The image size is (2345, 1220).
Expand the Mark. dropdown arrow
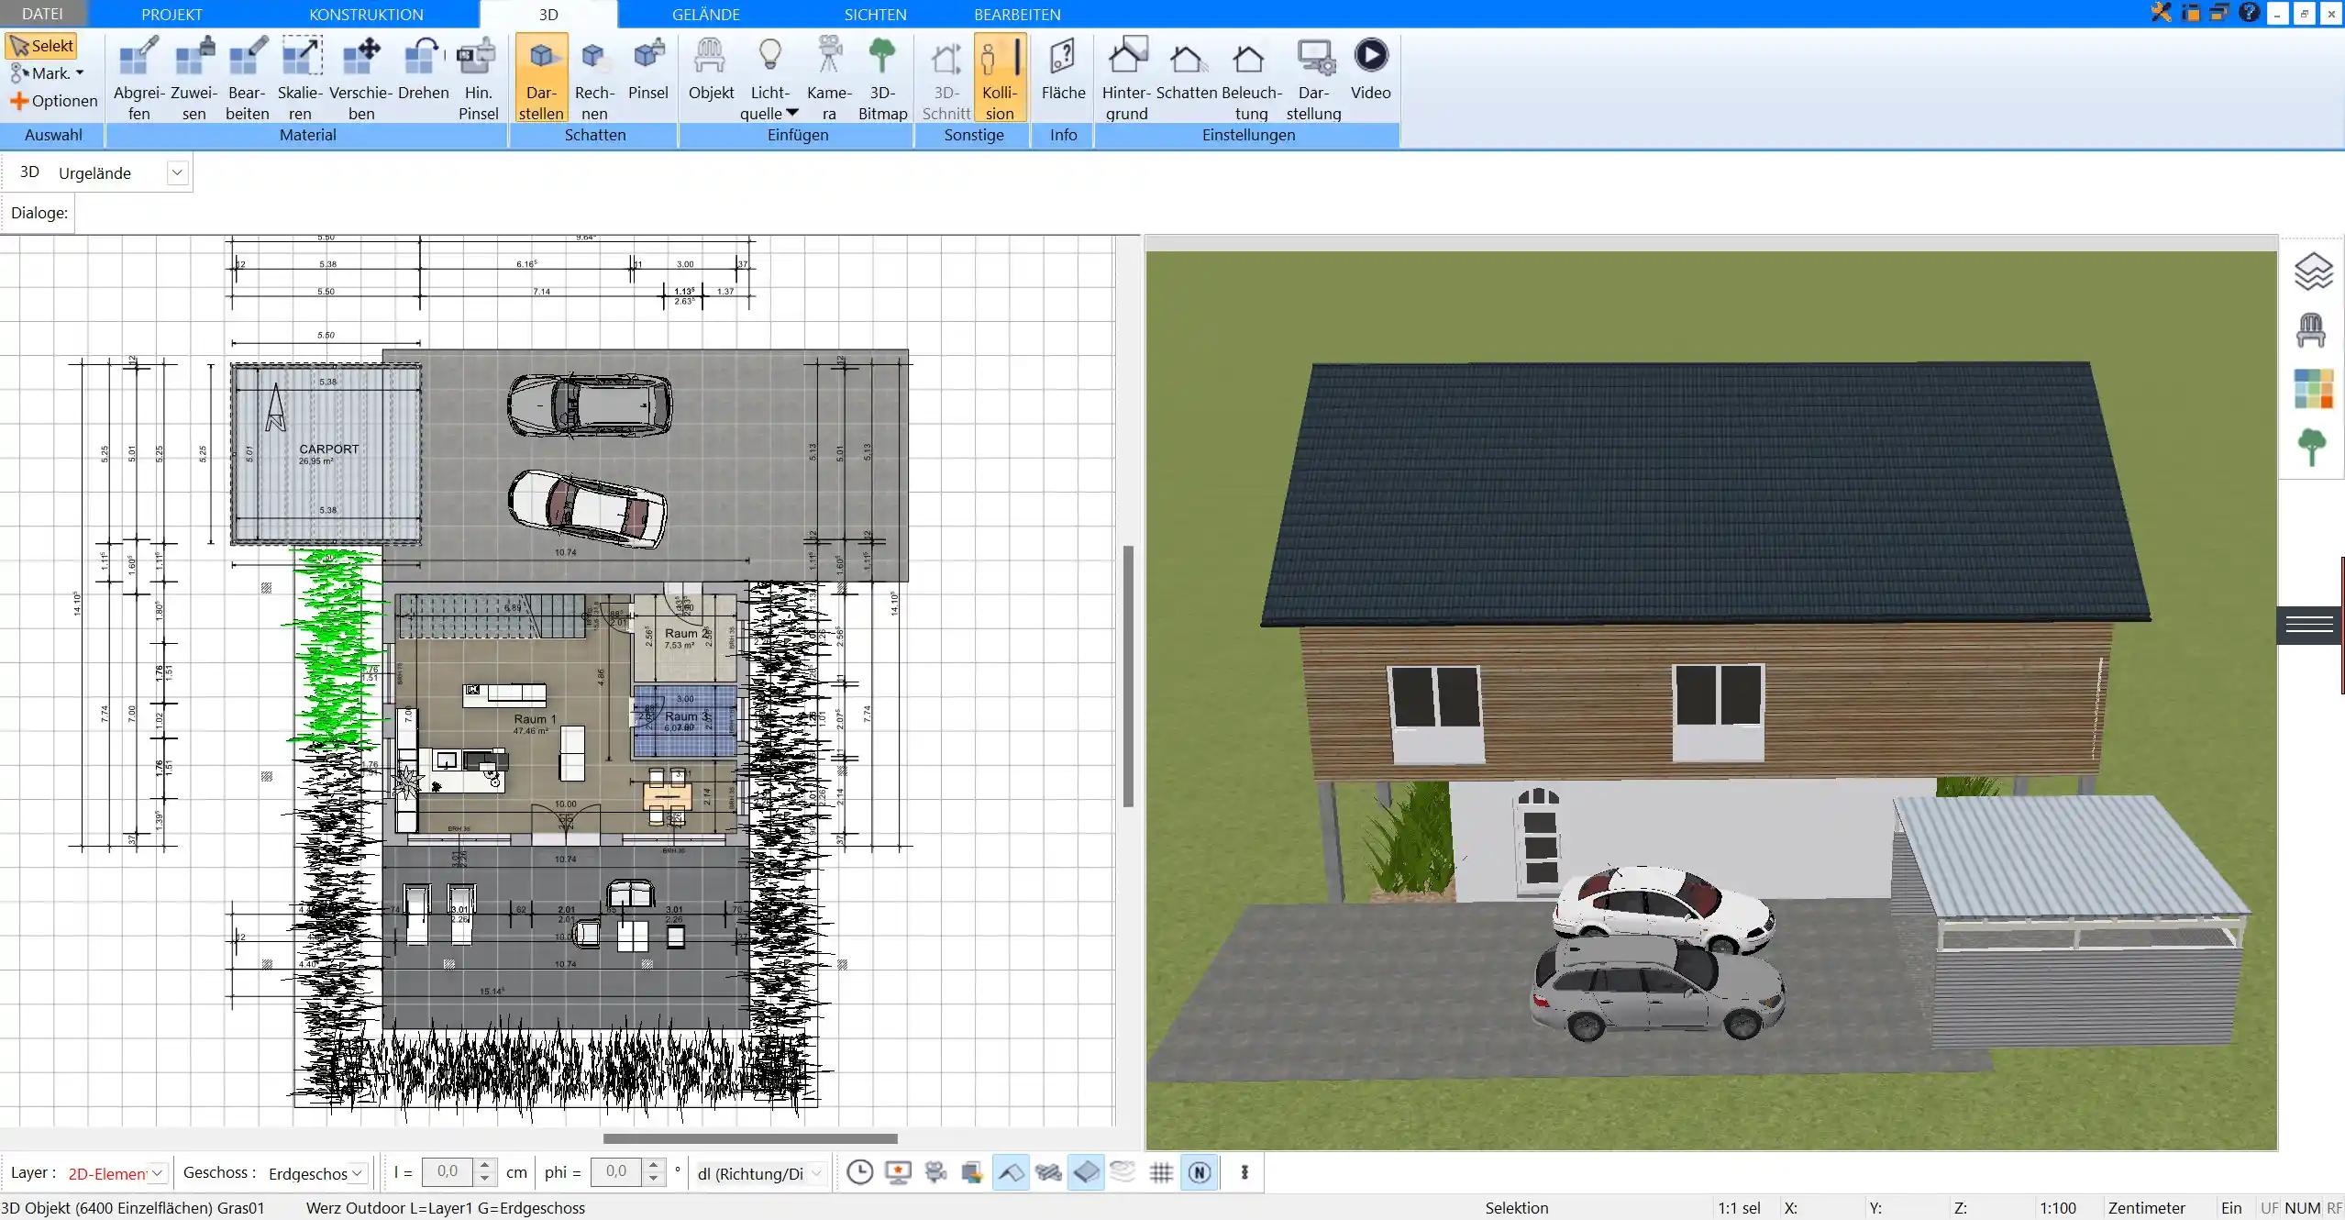coord(80,73)
